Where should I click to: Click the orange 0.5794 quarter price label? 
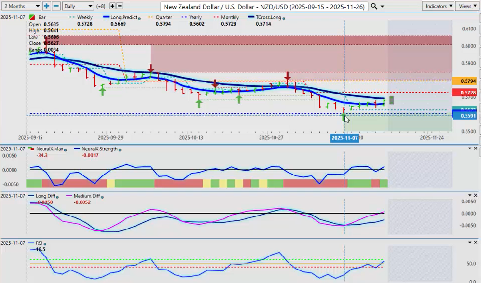click(465, 81)
